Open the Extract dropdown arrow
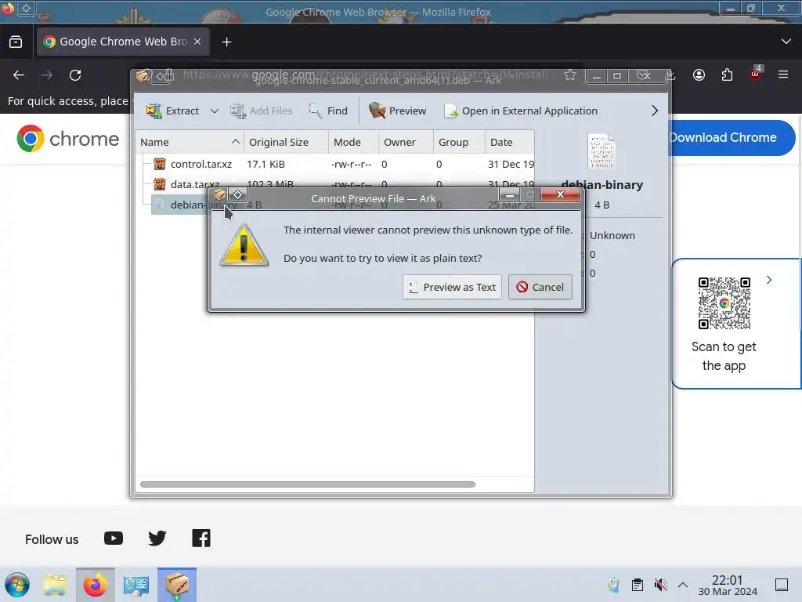The image size is (802, 602). click(x=215, y=111)
